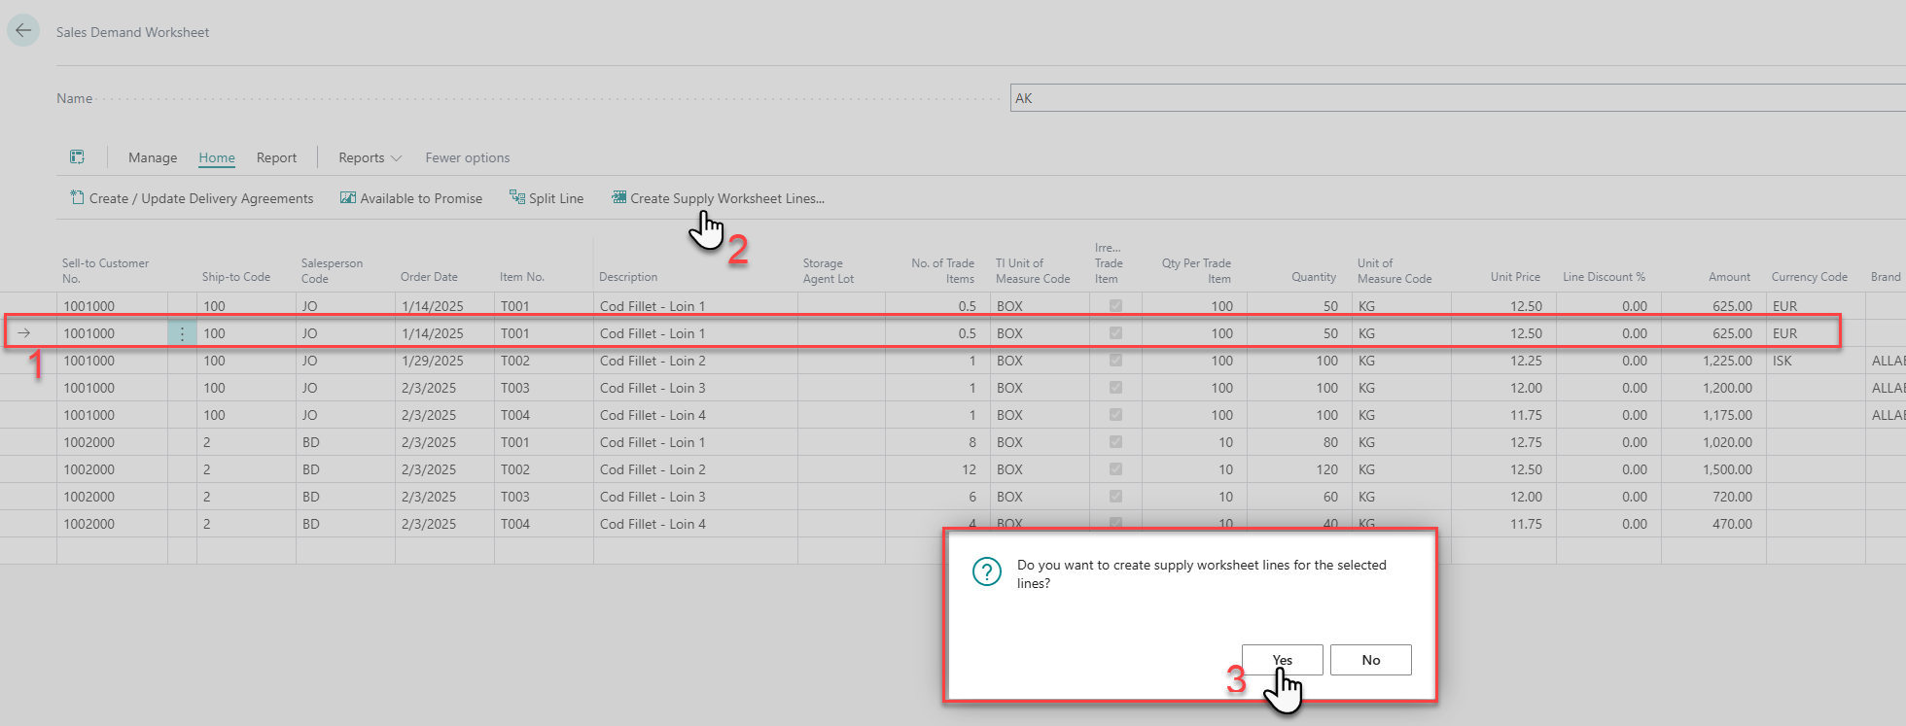Screen dimensions: 1906x726
Task: Switch to the Report tab
Action: (x=276, y=157)
